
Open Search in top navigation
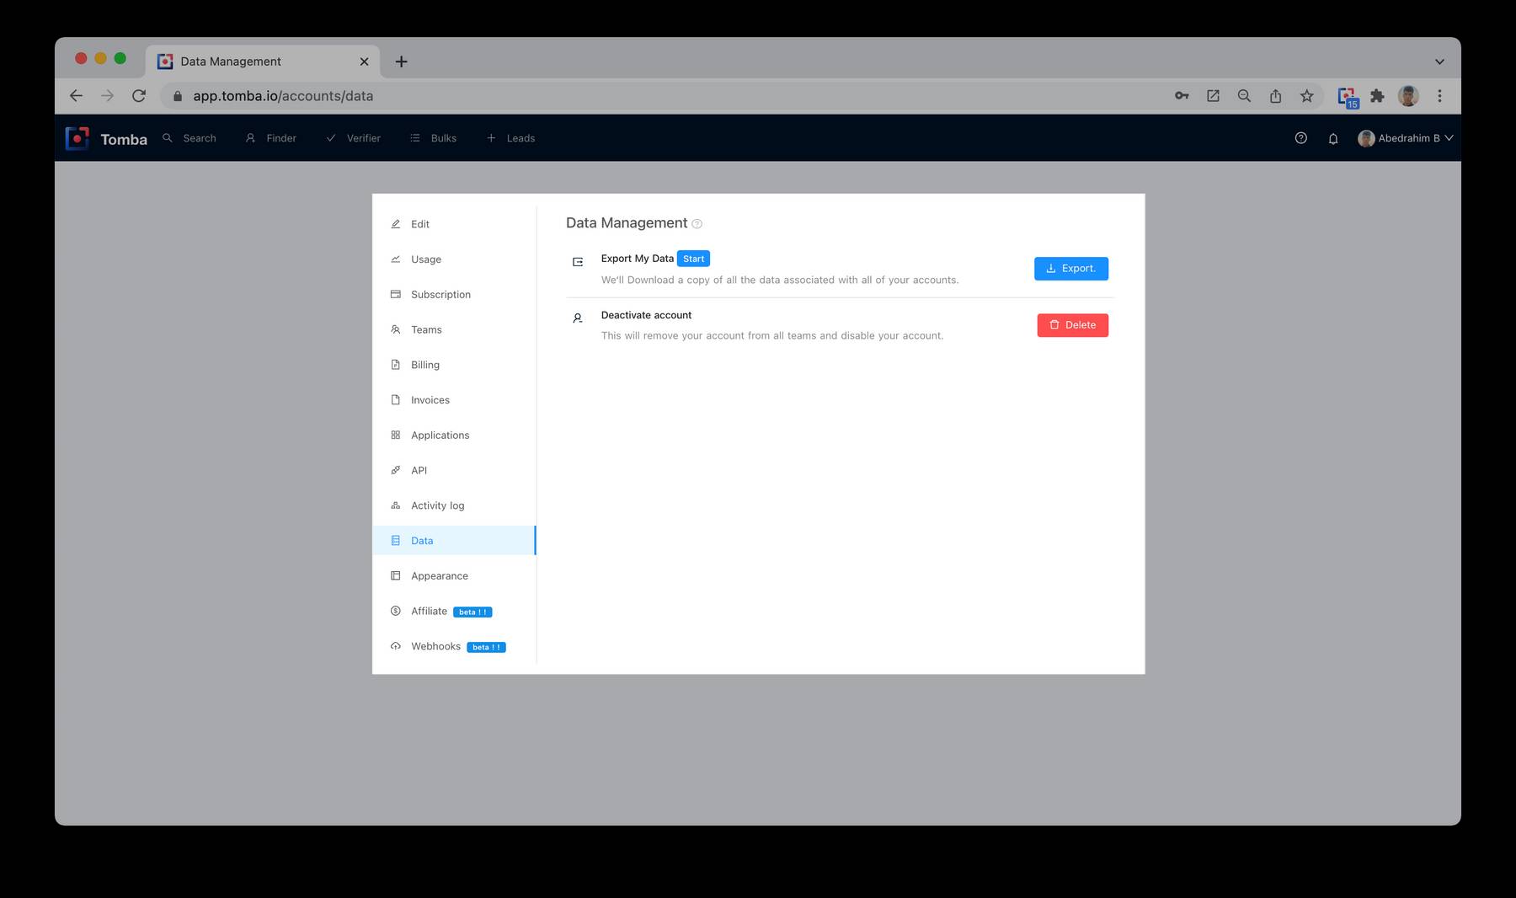tap(189, 138)
